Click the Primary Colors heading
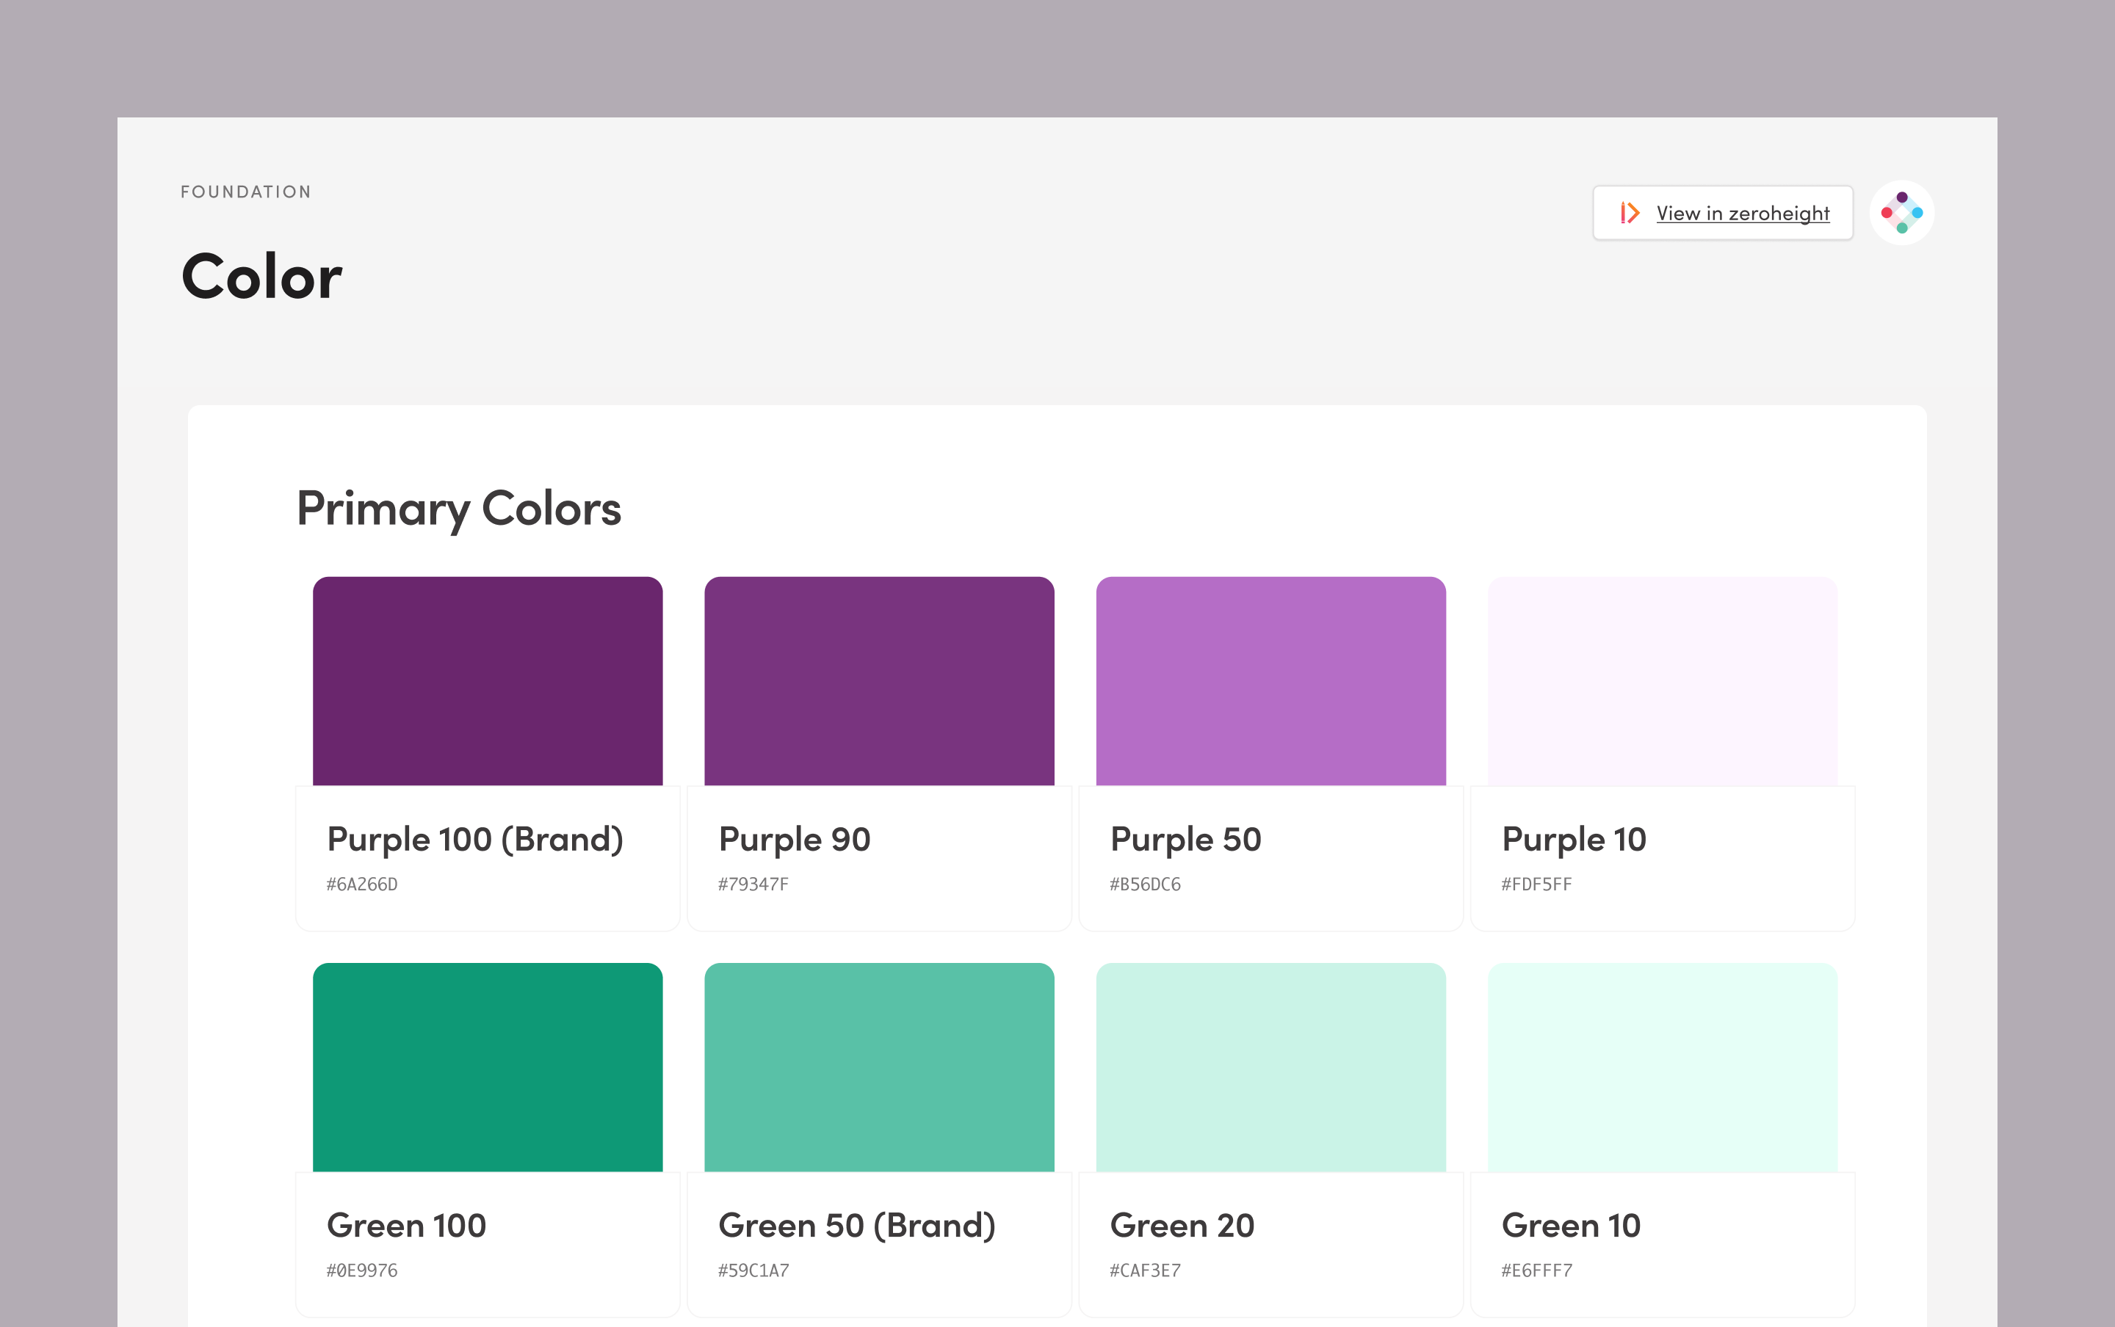The width and height of the screenshot is (2115, 1327). (x=459, y=510)
